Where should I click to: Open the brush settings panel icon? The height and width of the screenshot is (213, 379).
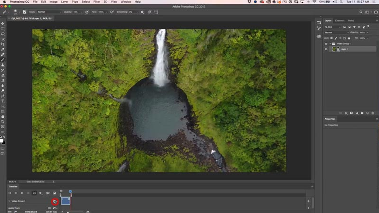(24, 12)
